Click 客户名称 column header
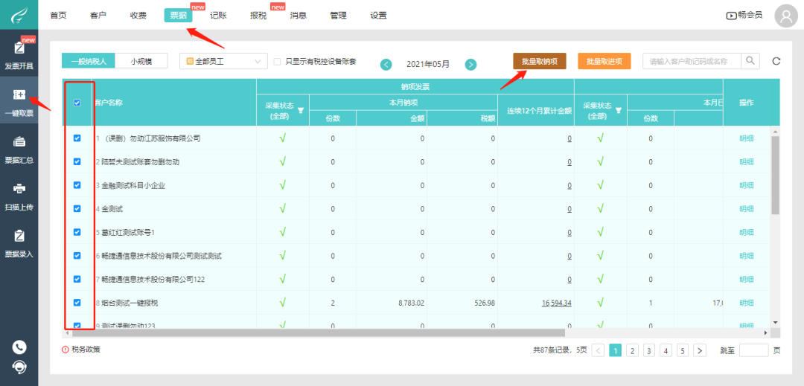Image resolution: width=804 pixels, height=386 pixels. (109, 103)
